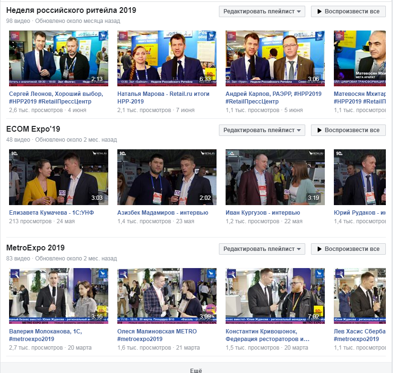Open Иван Кургузов video thumbnail
Image resolution: width=393 pixels, height=373 pixels.
(275, 177)
